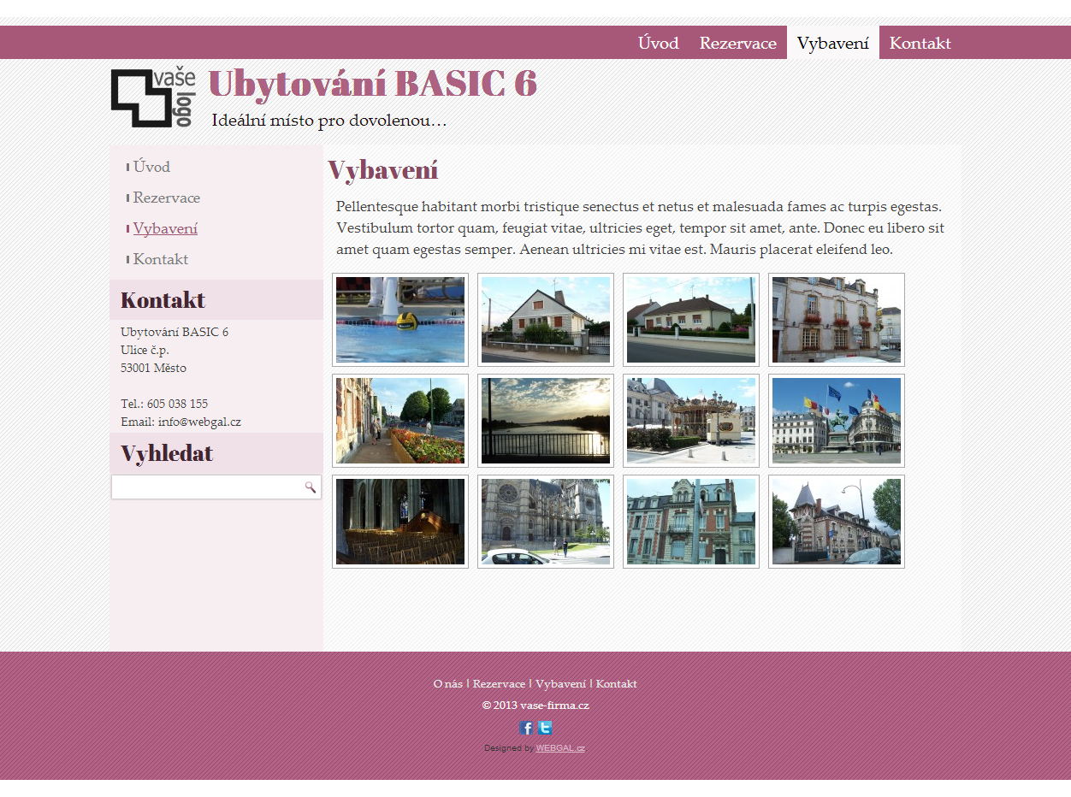Screen dimensions: 1071x797
Task: Follow the WEBGAL.cz designer link
Action: tap(560, 748)
